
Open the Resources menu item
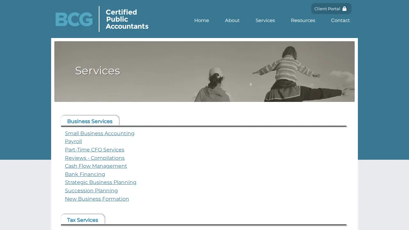[x=303, y=20]
